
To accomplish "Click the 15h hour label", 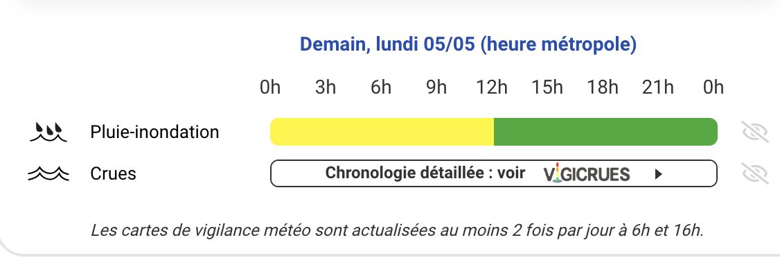I will point(547,87).
